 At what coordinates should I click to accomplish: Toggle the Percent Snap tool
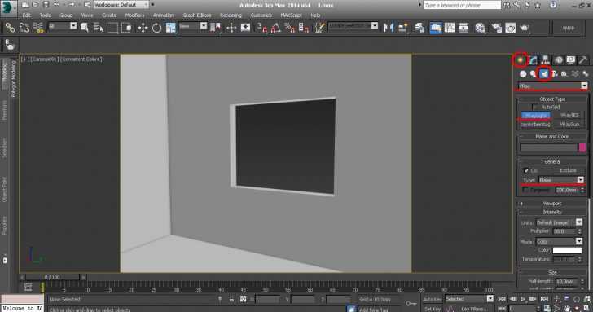coord(290,28)
